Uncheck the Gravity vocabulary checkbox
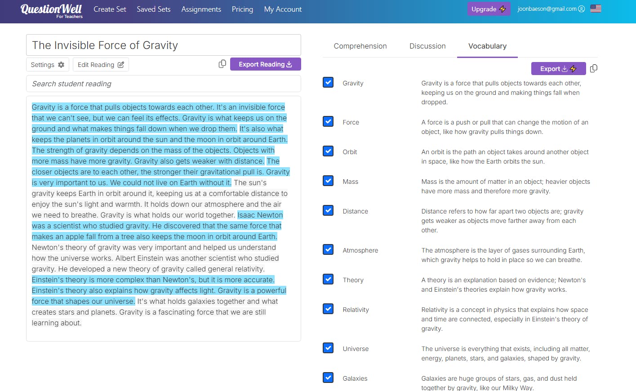This screenshot has width=636, height=391. point(328,82)
